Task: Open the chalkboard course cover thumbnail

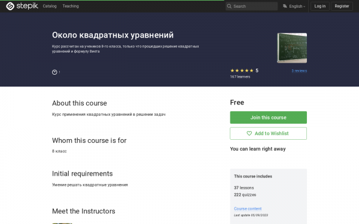Action: click(292, 48)
